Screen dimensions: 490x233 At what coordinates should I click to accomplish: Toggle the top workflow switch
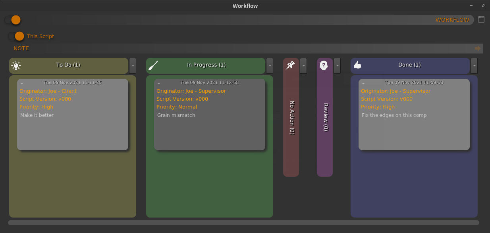tap(13, 20)
